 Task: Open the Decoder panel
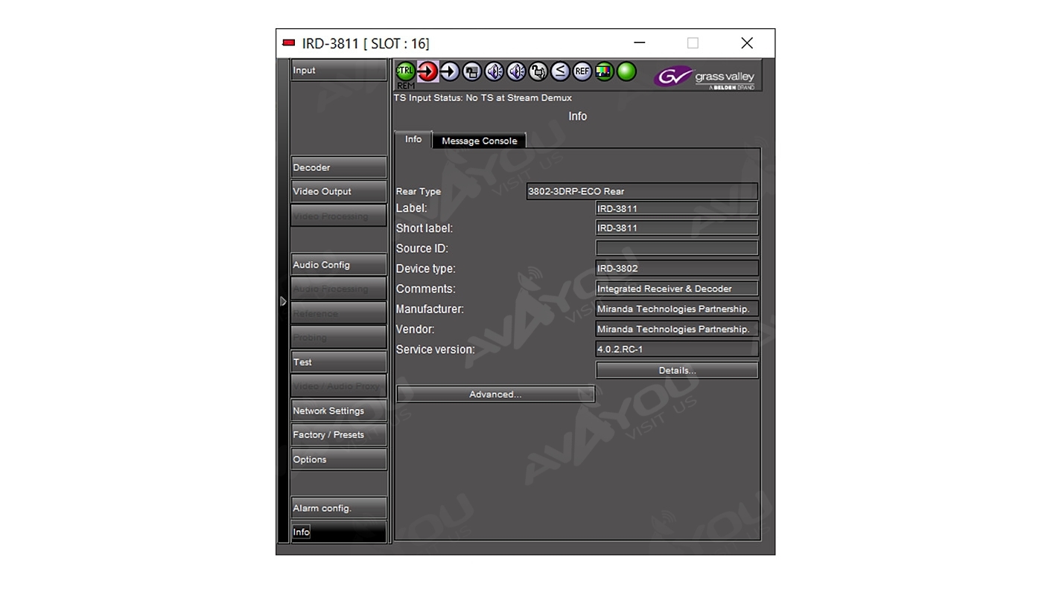pos(338,167)
